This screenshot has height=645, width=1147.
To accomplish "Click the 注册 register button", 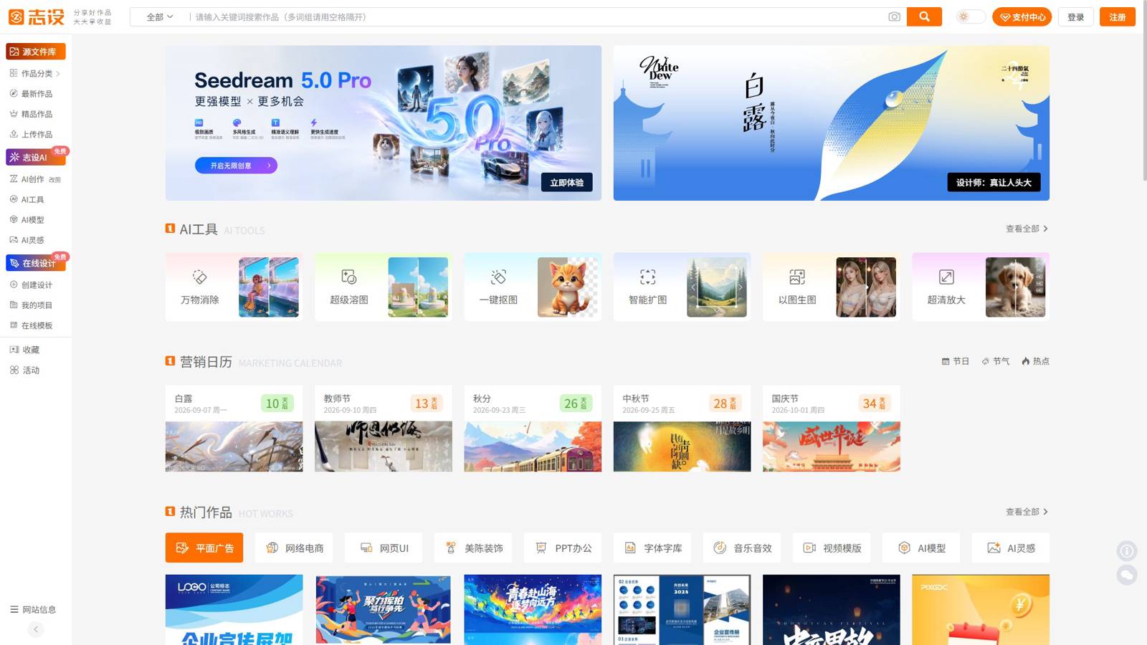I will coord(1117,17).
